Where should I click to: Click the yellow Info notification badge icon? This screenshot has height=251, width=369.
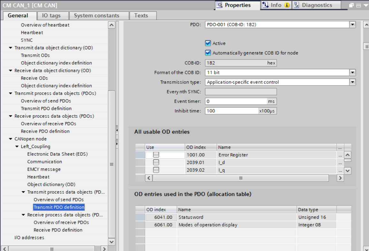click(x=287, y=5)
